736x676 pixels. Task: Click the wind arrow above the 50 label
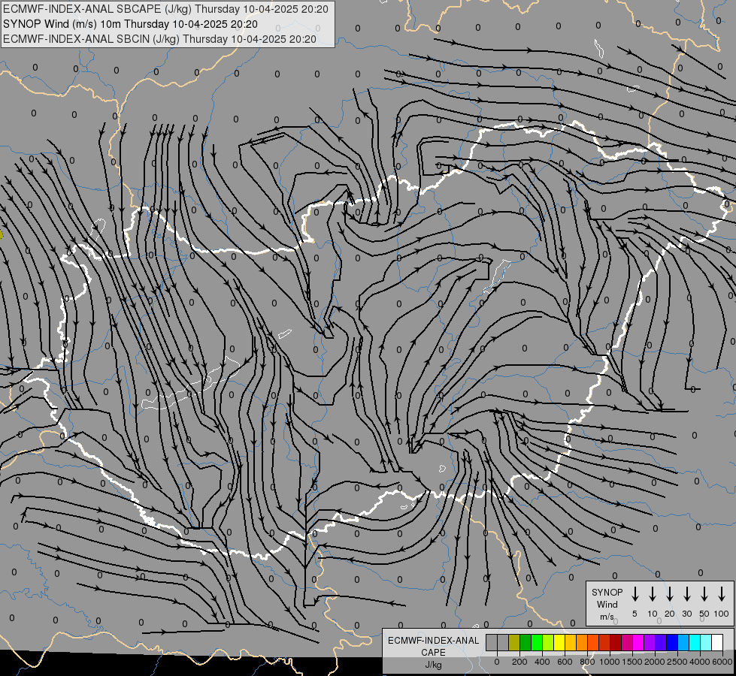point(704,594)
